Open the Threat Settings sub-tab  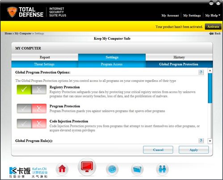[44, 64]
